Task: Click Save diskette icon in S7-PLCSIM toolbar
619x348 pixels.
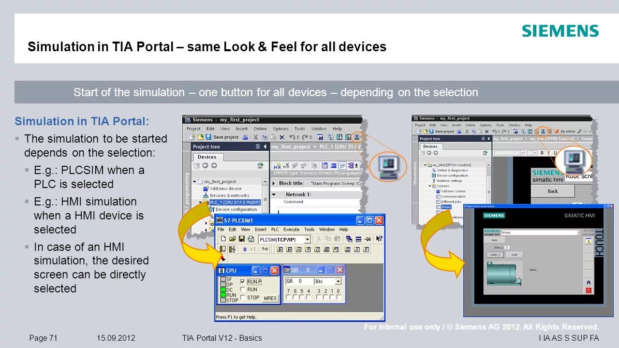Action: coord(242,238)
